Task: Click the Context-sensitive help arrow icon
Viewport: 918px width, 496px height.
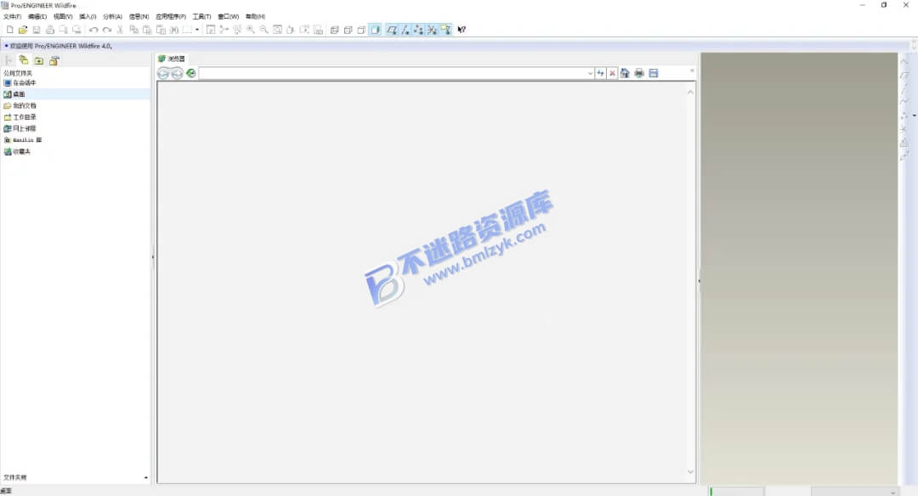Action: tap(462, 29)
